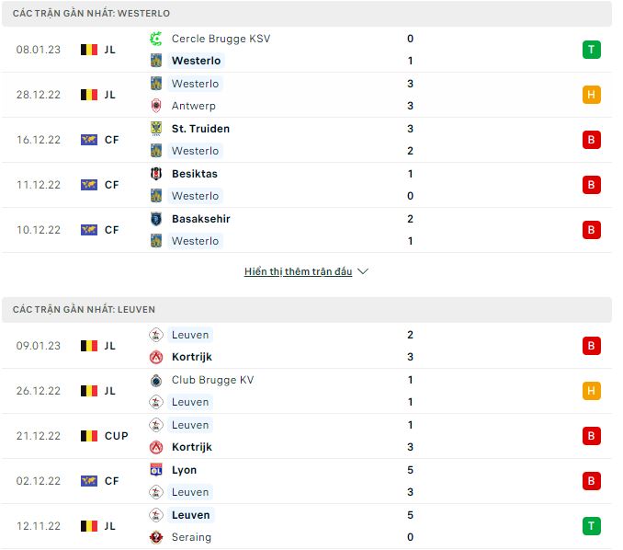
Task: Click the Cercle Brugge KSV club crest
Action: click(156, 39)
